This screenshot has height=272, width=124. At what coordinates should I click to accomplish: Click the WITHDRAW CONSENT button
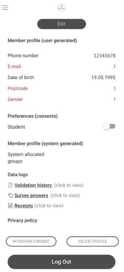click(31, 241)
